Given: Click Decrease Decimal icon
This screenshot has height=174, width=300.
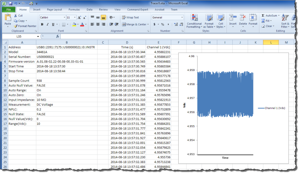Looking at the screenshot, I should point(181,24).
